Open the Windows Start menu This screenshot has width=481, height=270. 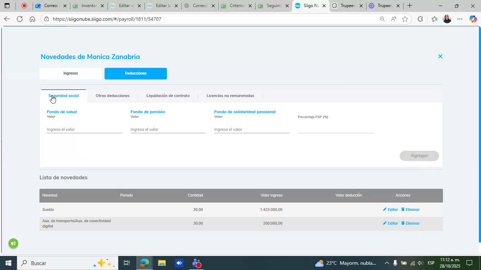(8, 263)
